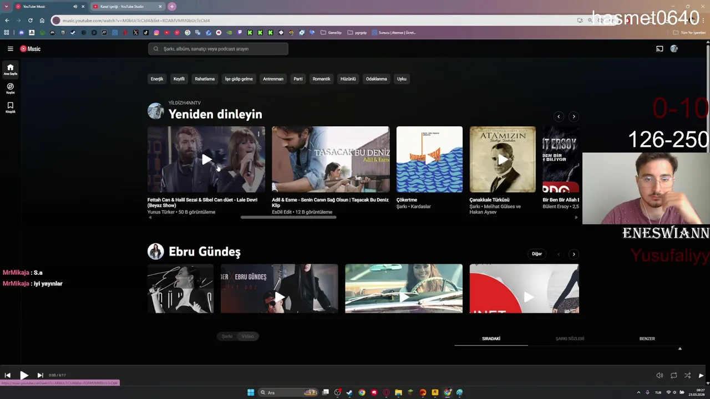This screenshot has height=399, width=710.
Task: Play the Çökertme album thumbnail
Action: coord(429,160)
